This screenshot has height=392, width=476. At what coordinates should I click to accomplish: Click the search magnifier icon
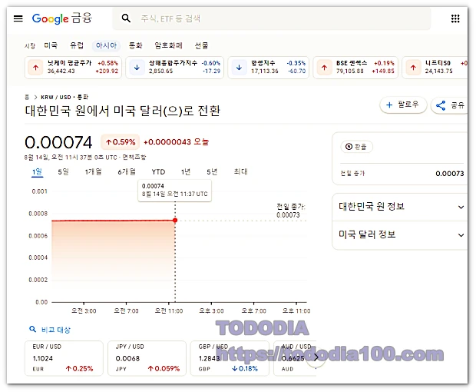(x=126, y=18)
